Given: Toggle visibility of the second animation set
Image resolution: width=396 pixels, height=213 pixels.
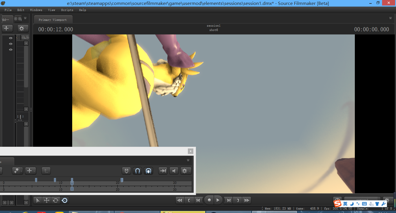Looking at the screenshot, I should point(11,44).
